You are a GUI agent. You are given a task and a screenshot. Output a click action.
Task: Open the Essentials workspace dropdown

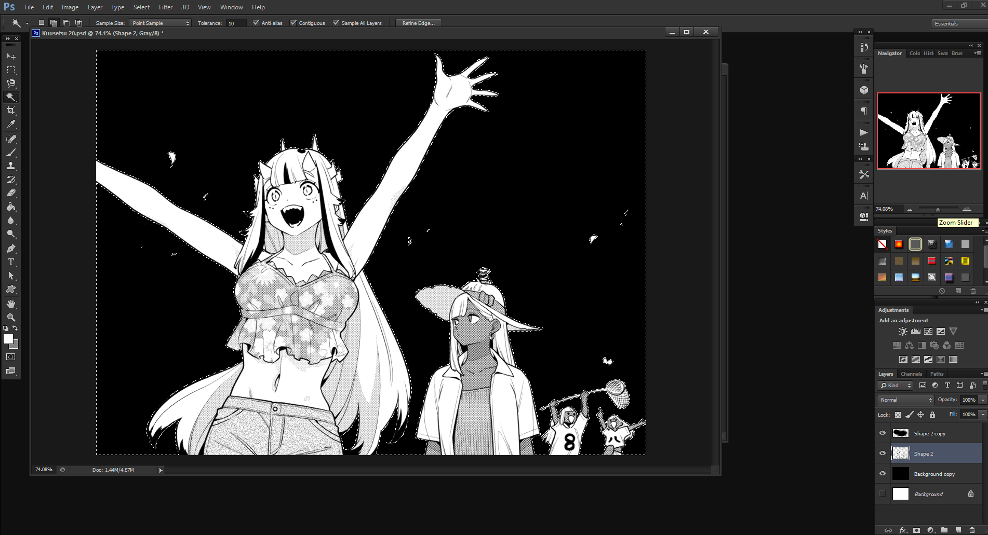[959, 23]
